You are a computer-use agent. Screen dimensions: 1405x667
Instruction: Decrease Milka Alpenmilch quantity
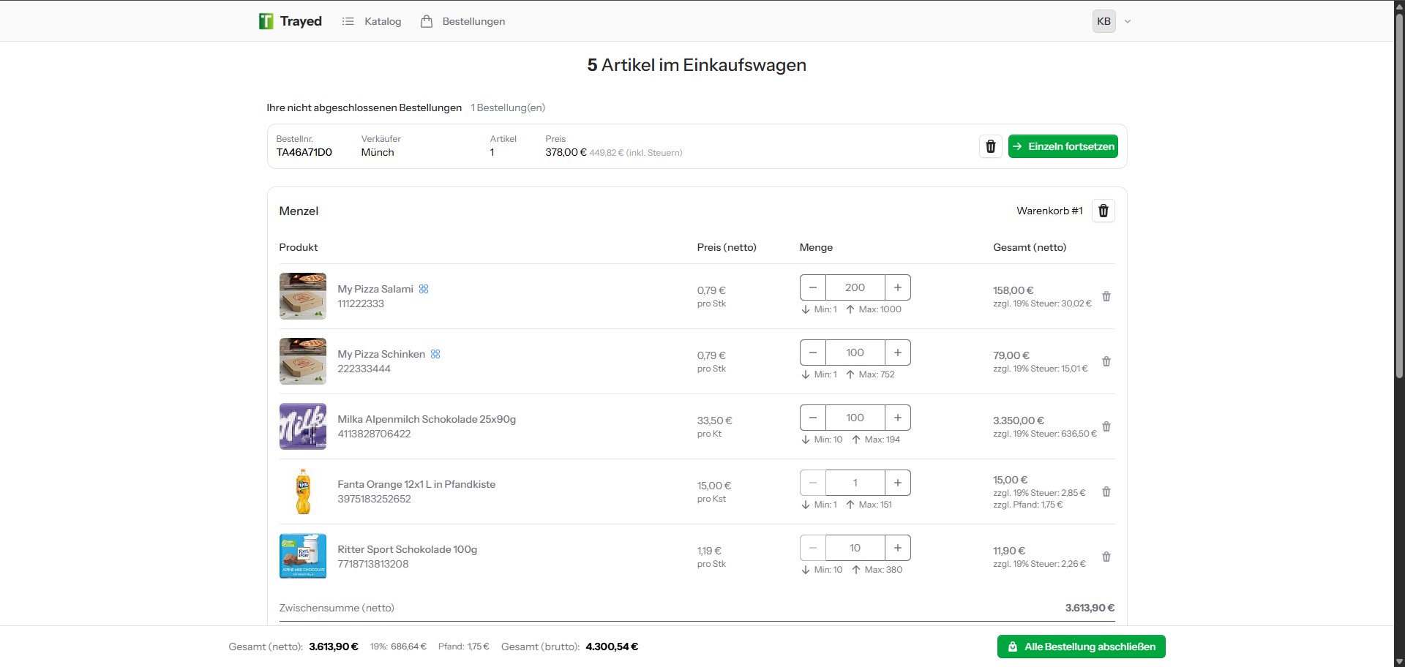pos(812,418)
